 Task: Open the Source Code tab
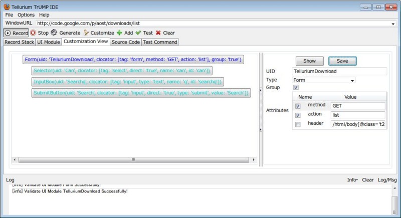click(x=126, y=42)
